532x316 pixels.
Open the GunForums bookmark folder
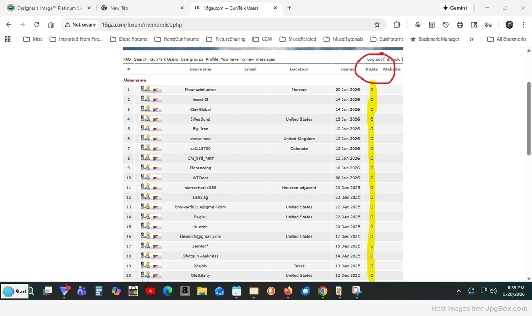[387, 39]
